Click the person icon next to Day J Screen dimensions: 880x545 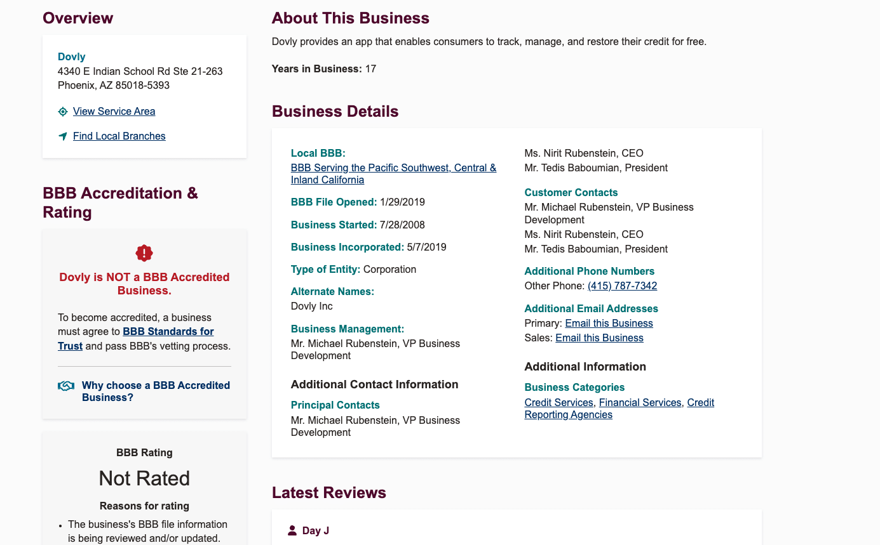point(291,530)
